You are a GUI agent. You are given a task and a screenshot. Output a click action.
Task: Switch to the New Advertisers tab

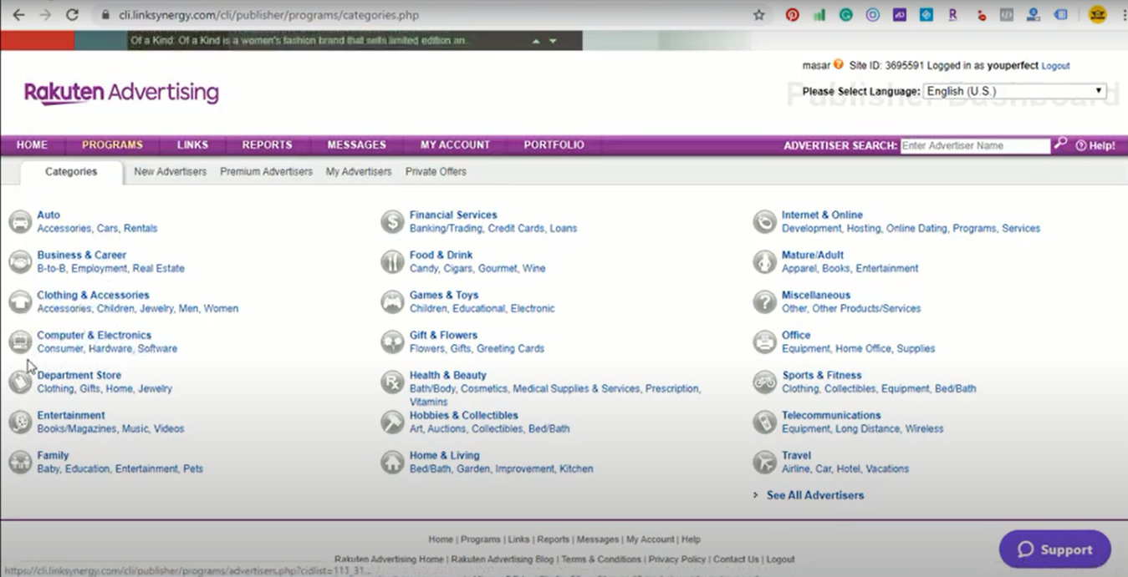[171, 172]
